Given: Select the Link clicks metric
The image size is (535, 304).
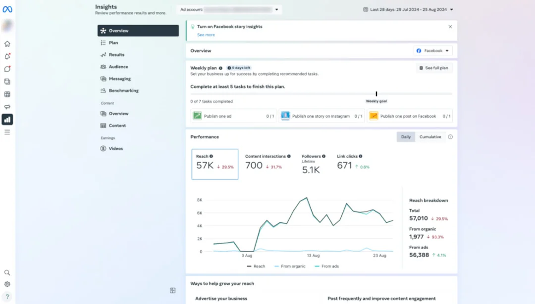Looking at the screenshot, I should tap(353, 163).
